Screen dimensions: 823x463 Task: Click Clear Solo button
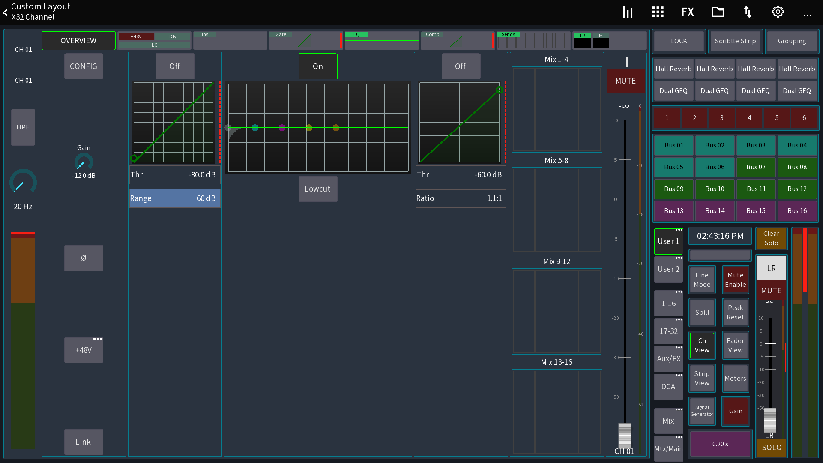771,238
